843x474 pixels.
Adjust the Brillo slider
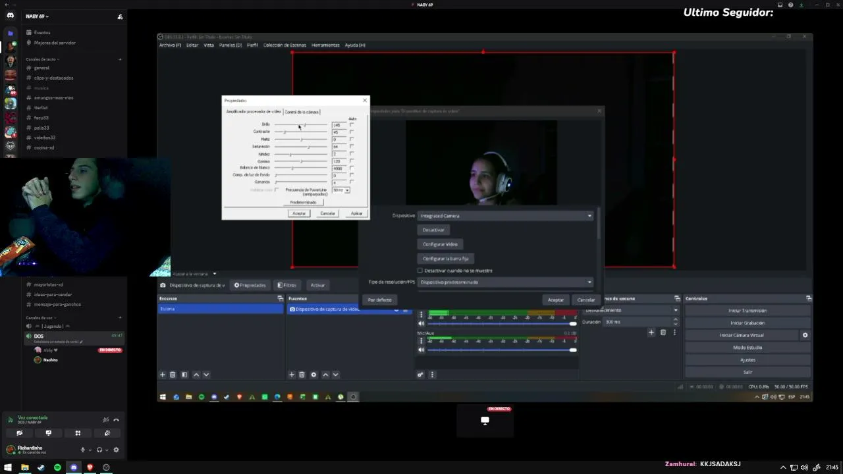(301, 124)
